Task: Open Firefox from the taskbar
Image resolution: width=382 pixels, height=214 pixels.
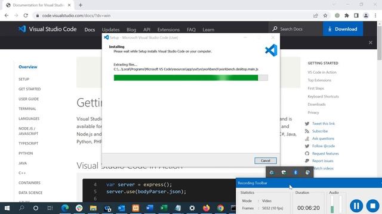Action: 206,208
